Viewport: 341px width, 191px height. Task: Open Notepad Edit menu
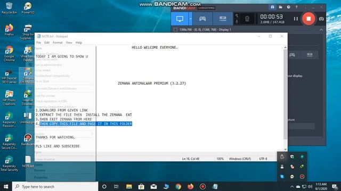pyautogui.click(x=47, y=42)
